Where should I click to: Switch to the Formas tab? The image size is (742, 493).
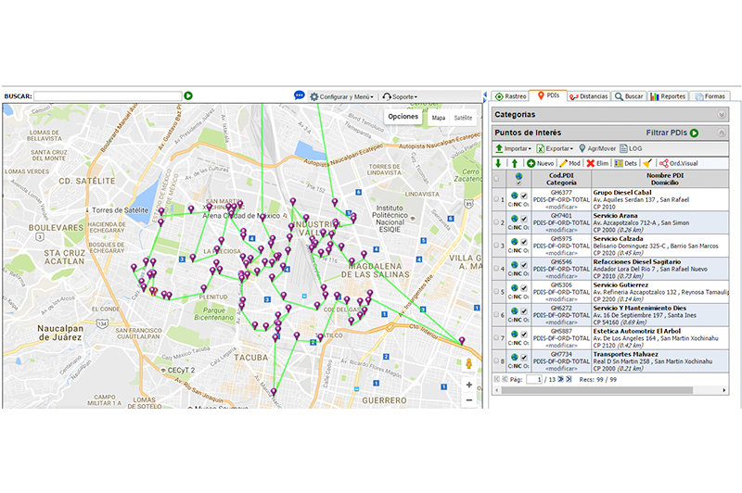point(710,96)
